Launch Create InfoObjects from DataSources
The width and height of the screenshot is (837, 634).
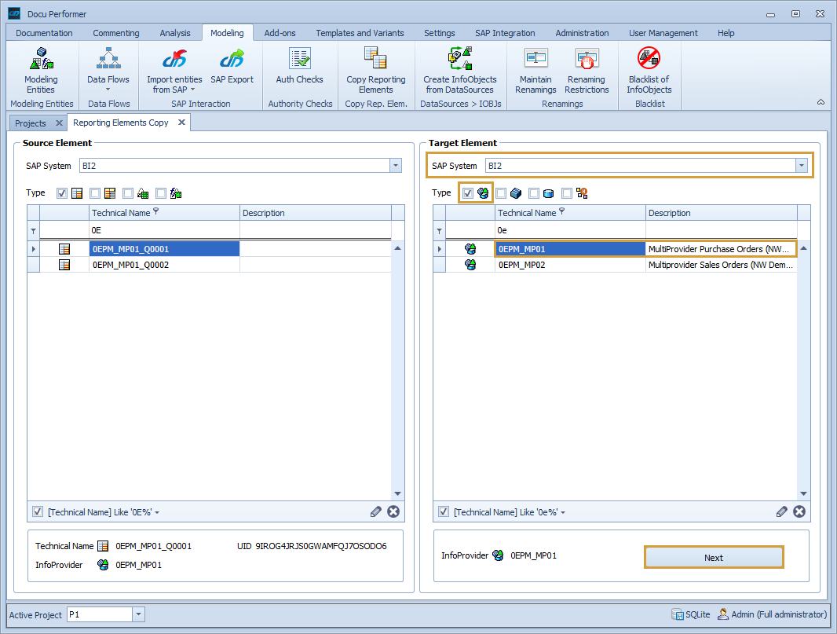point(460,71)
